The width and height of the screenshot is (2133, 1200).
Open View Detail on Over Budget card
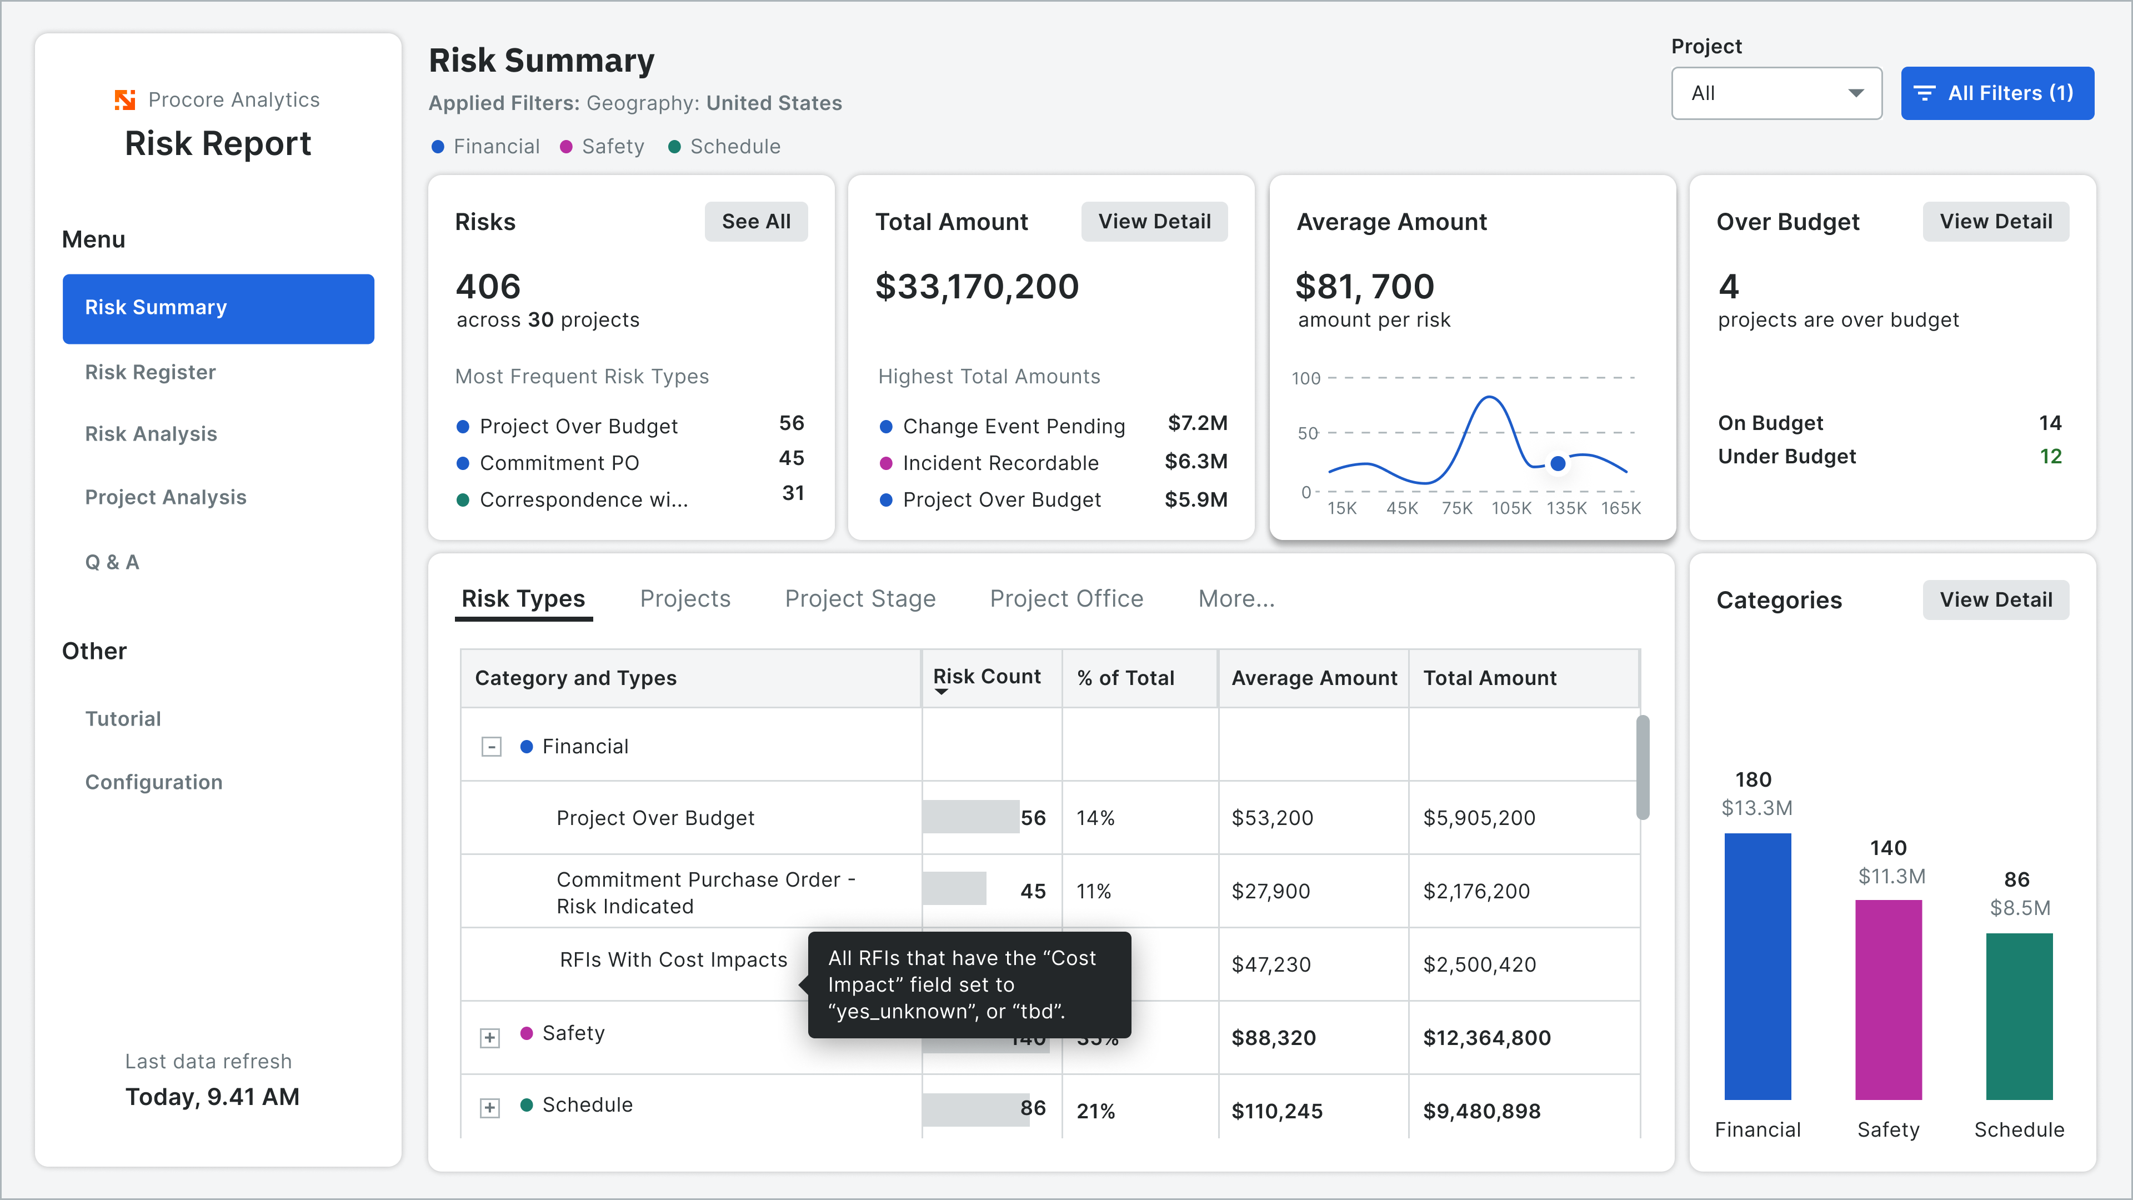click(1996, 222)
